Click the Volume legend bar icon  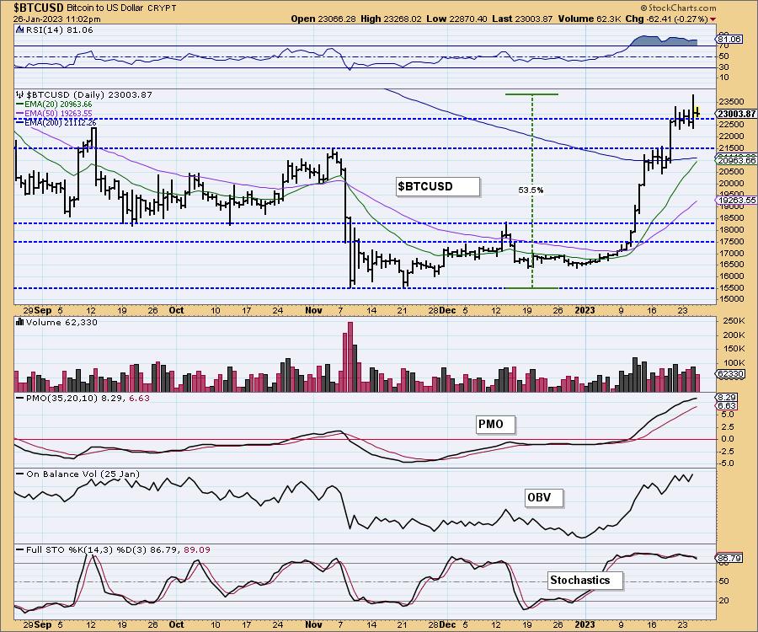[x=20, y=322]
